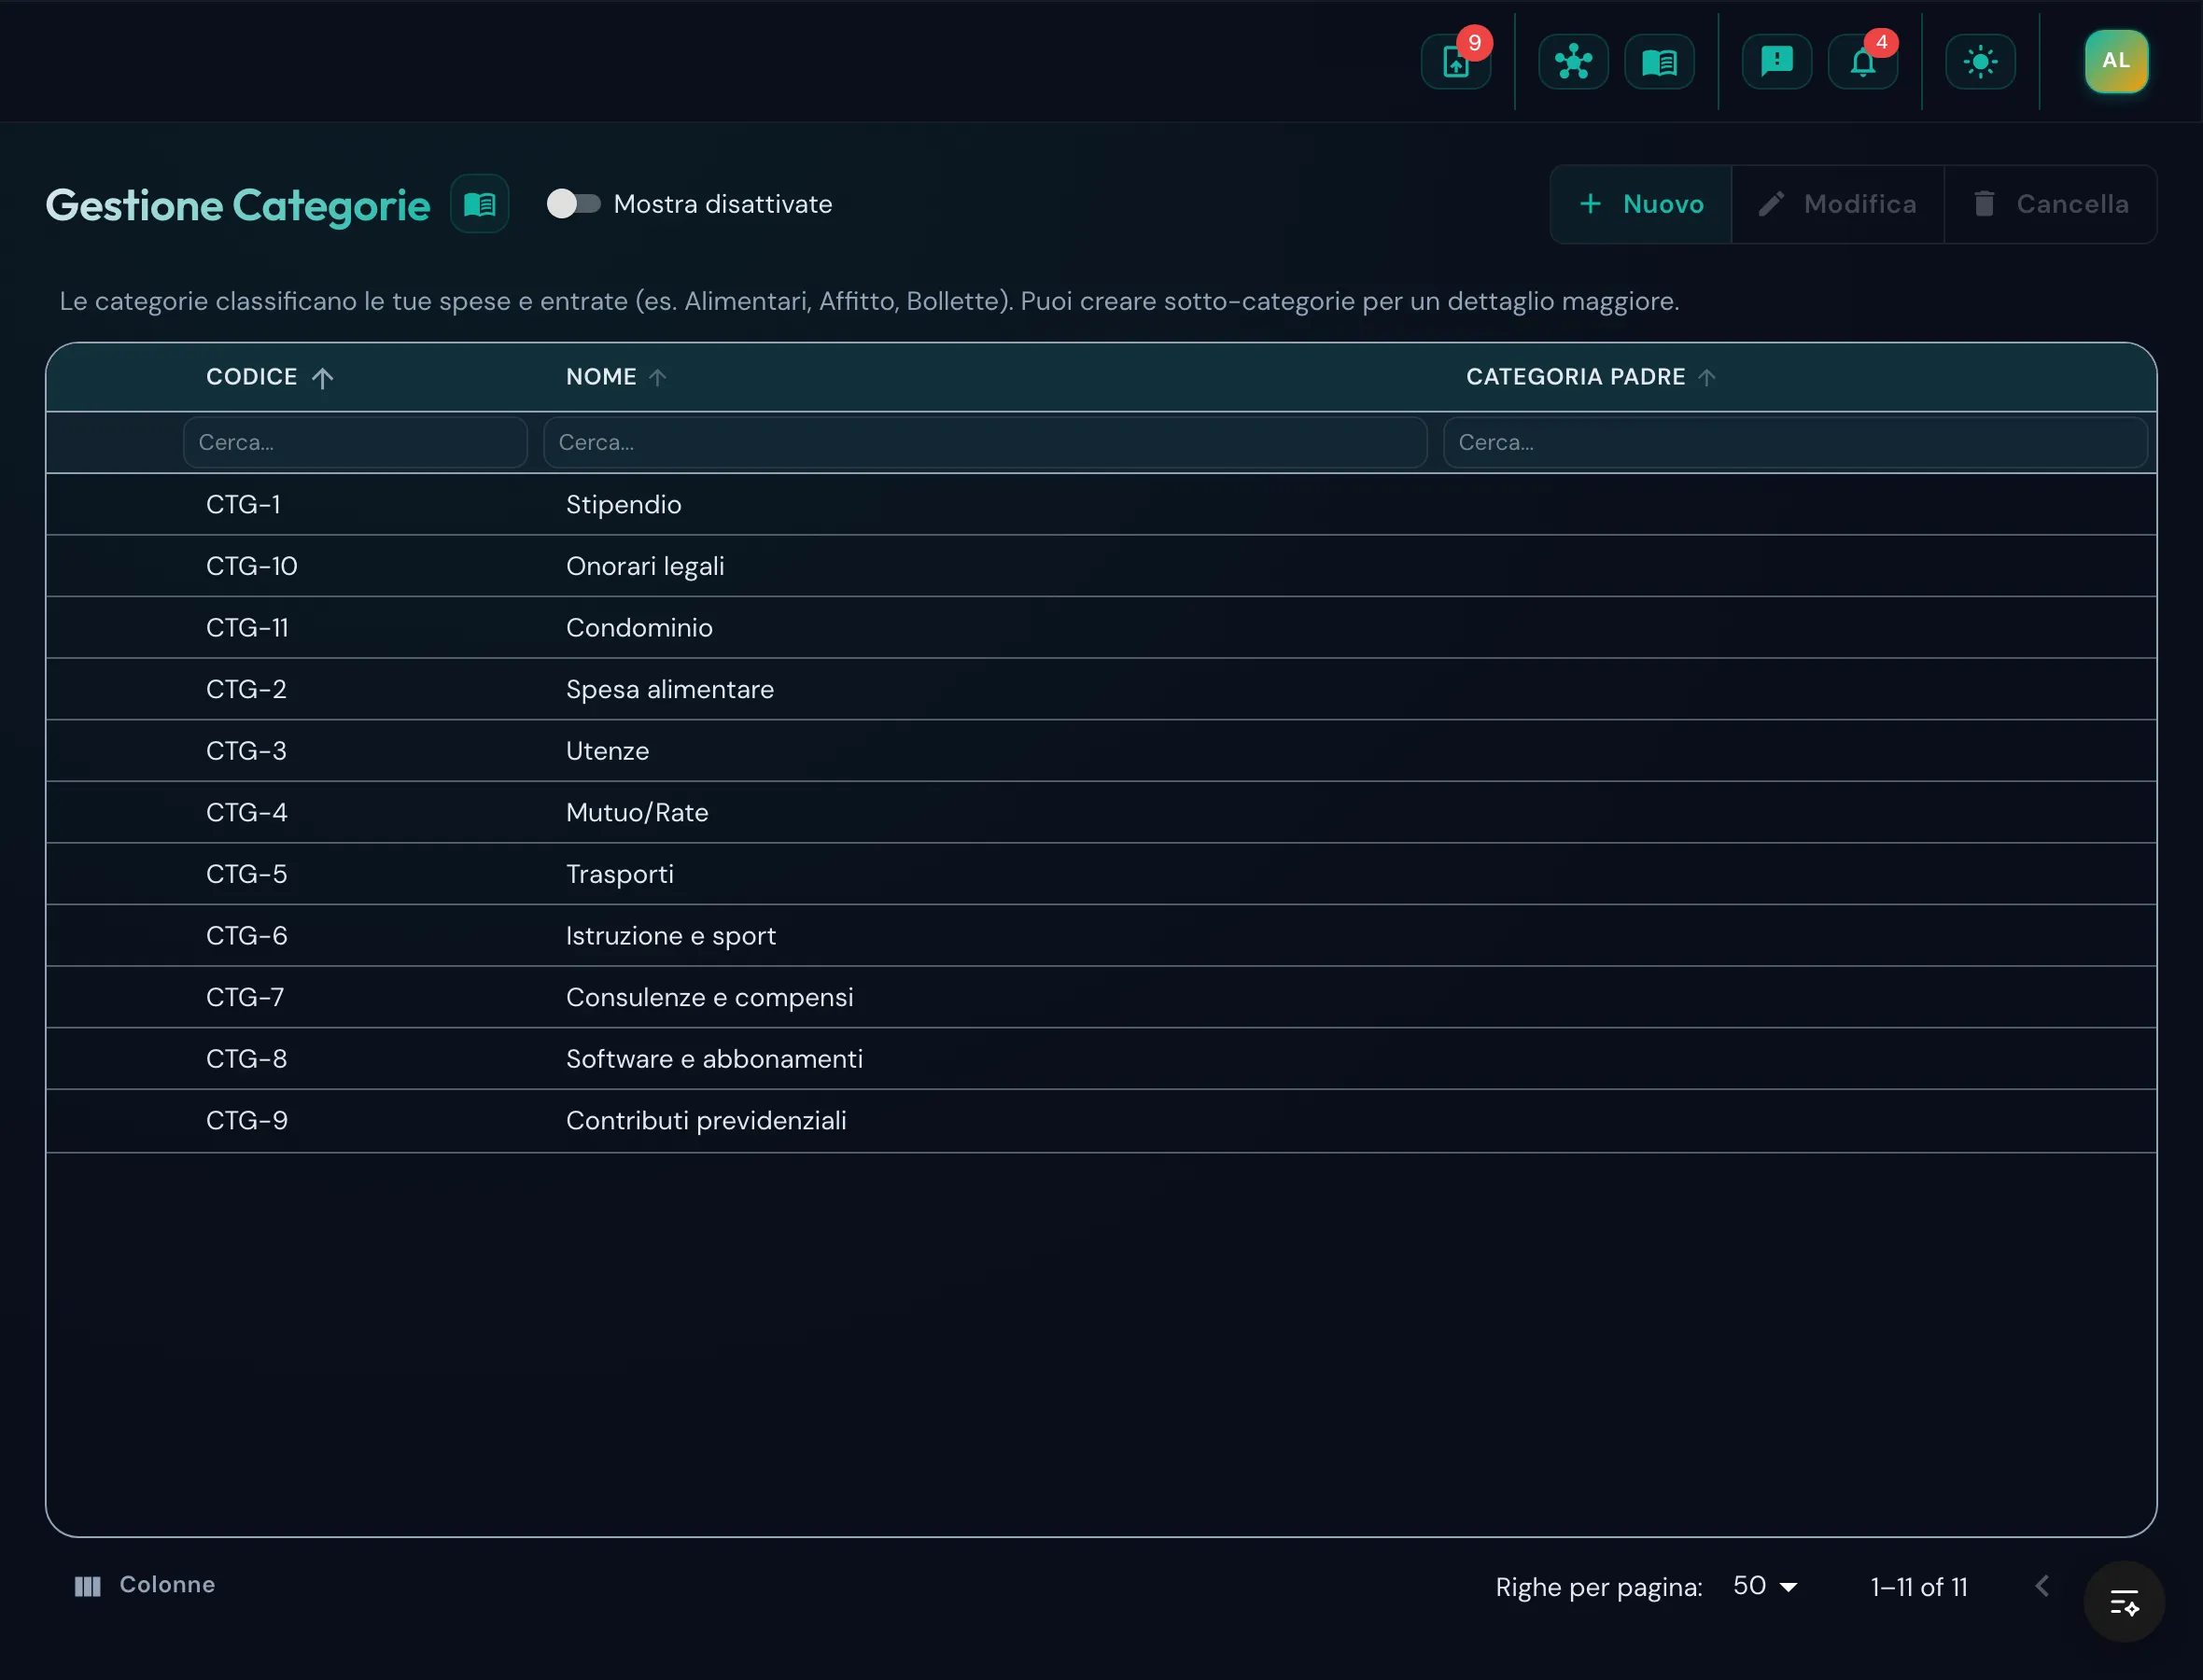Focus the CATEGORIA PADRE search field
The height and width of the screenshot is (1680, 2203).
[1795, 442]
